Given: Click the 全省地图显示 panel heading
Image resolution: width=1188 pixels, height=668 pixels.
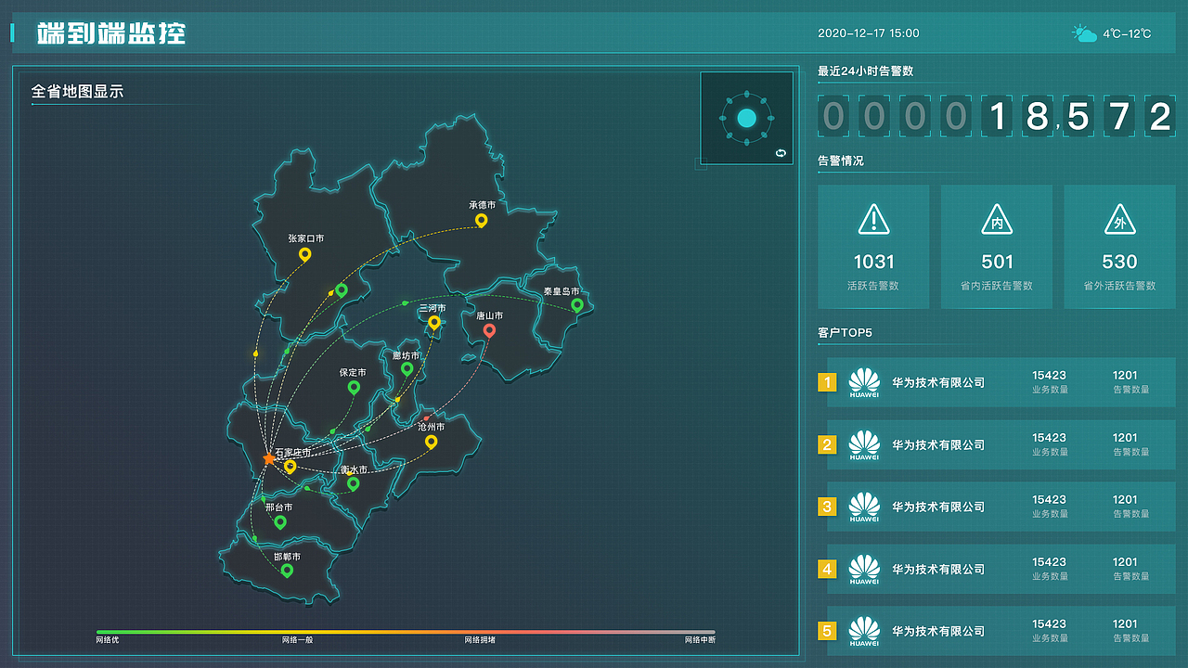Looking at the screenshot, I should tap(77, 92).
